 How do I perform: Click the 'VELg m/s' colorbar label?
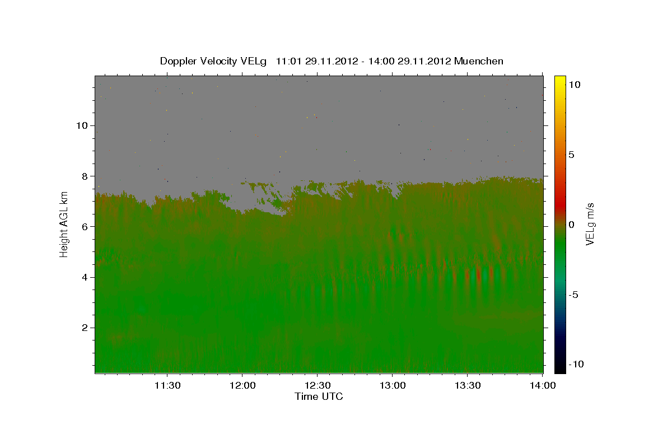click(590, 224)
